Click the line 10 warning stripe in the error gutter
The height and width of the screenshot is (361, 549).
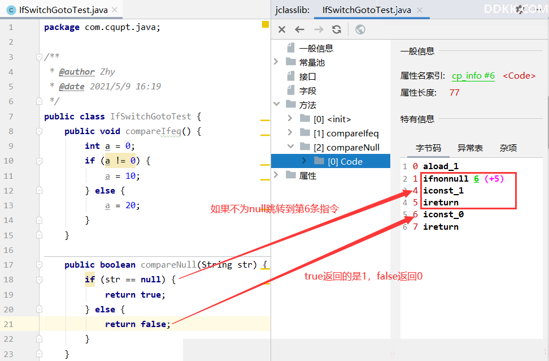tap(265, 165)
